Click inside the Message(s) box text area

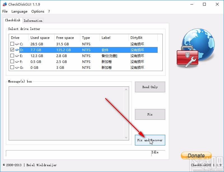(x=66, y=113)
